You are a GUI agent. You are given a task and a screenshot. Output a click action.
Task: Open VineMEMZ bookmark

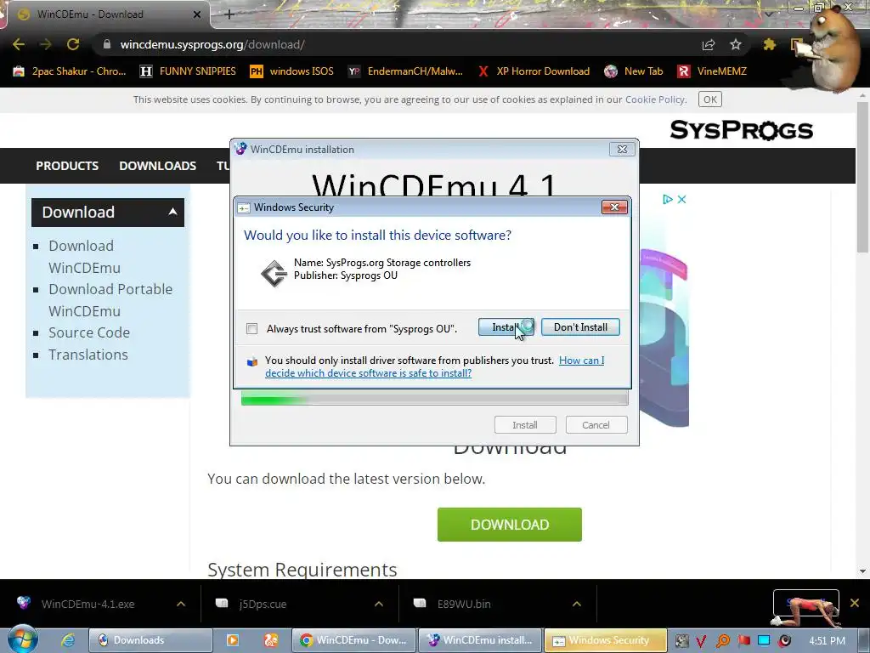pyautogui.click(x=712, y=71)
